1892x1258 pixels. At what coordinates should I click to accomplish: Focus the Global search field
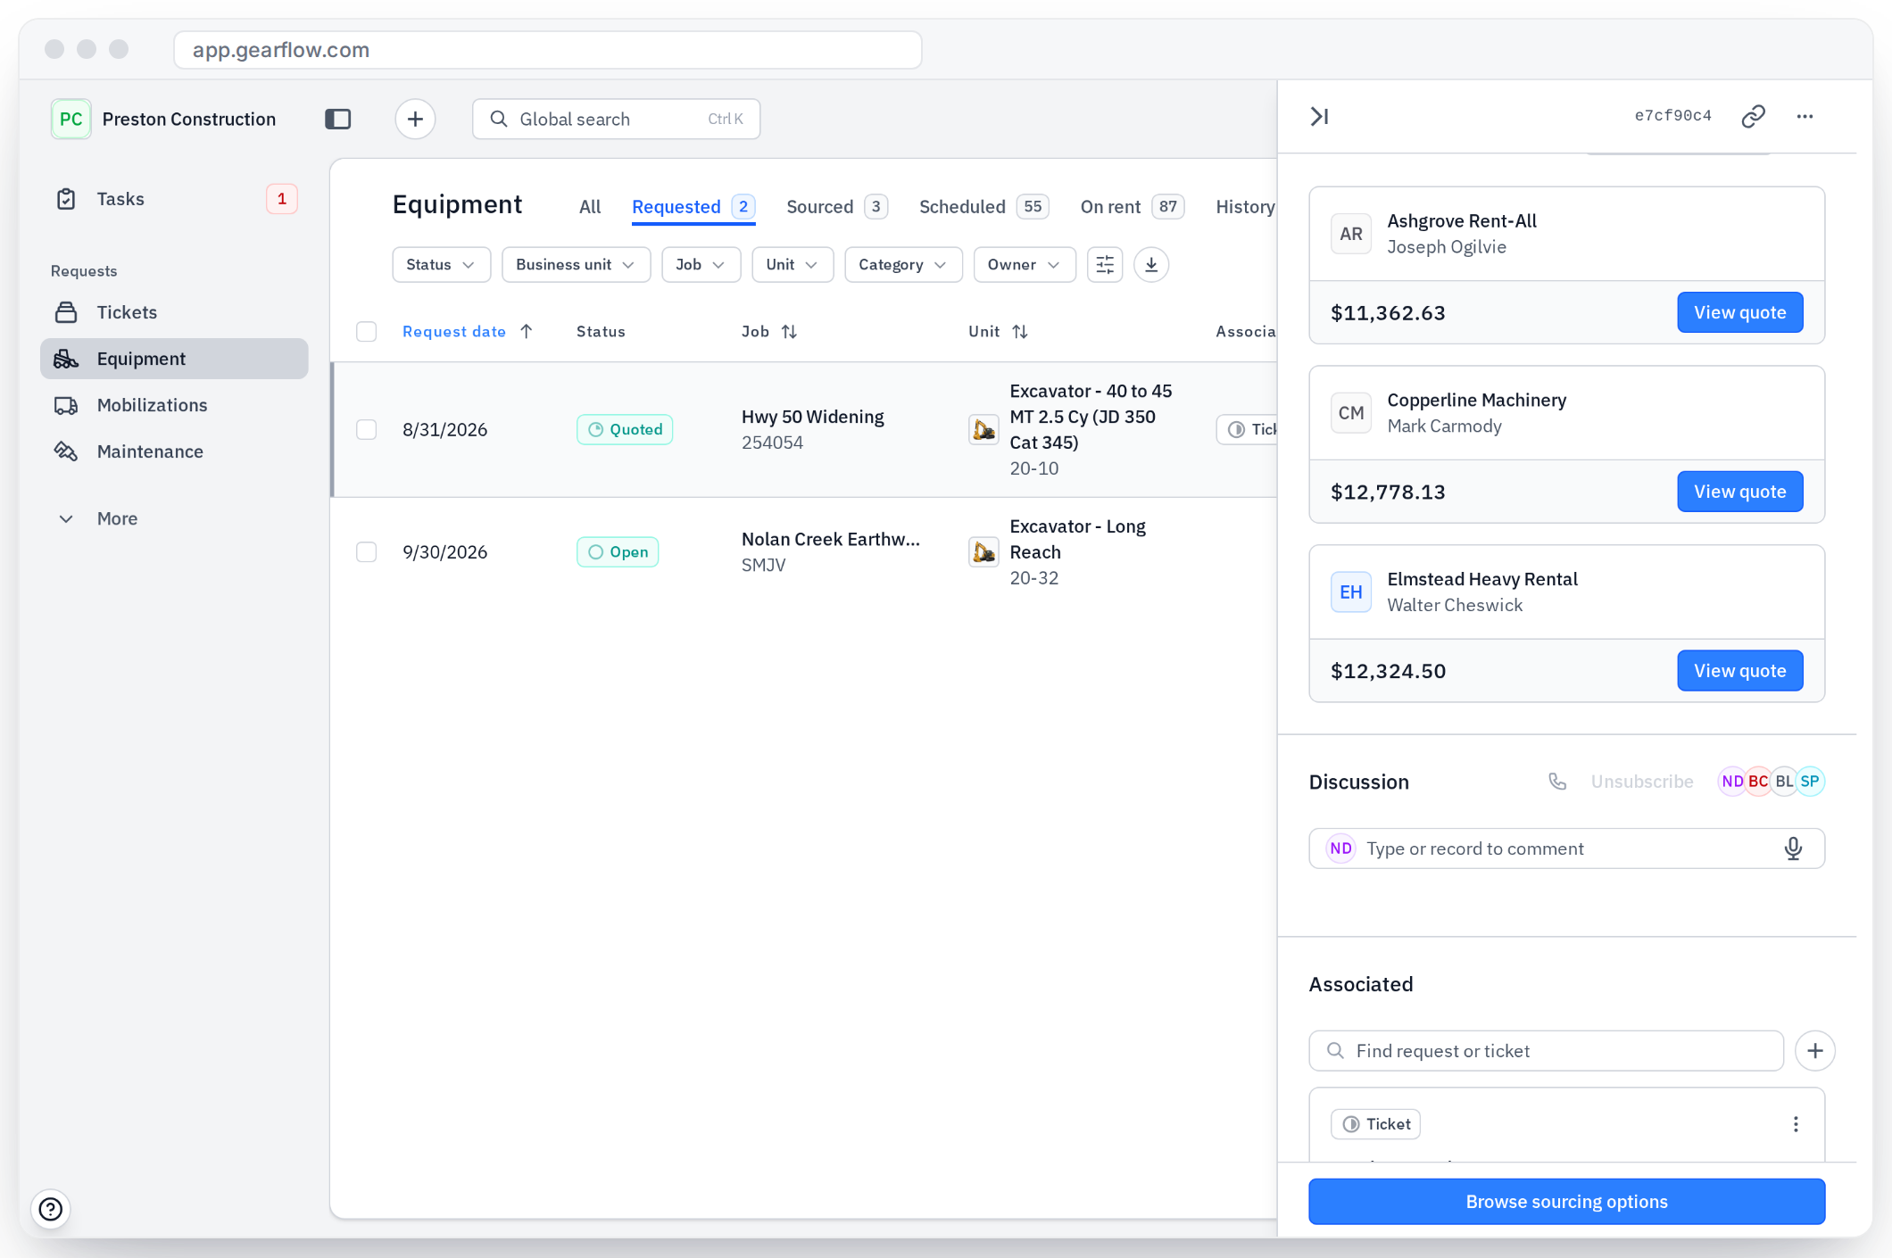click(616, 119)
